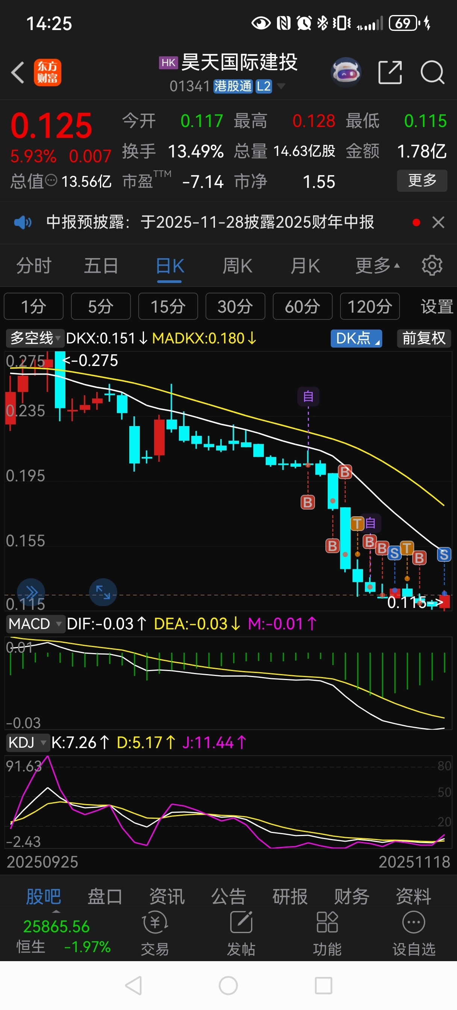Tap the fullscreen chart icon
This screenshot has width=457, height=1010.
pyautogui.click(x=103, y=592)
